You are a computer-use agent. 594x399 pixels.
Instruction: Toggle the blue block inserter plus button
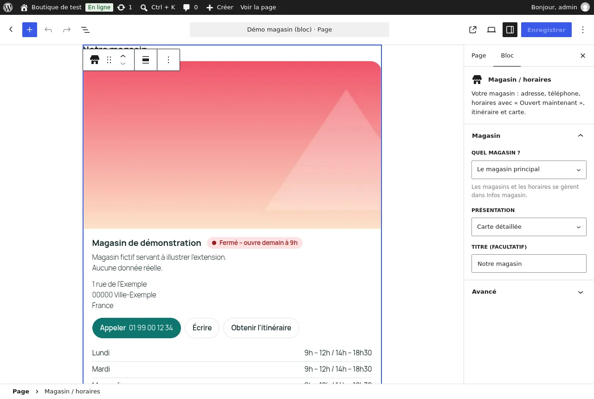click(x=30, y=30)
